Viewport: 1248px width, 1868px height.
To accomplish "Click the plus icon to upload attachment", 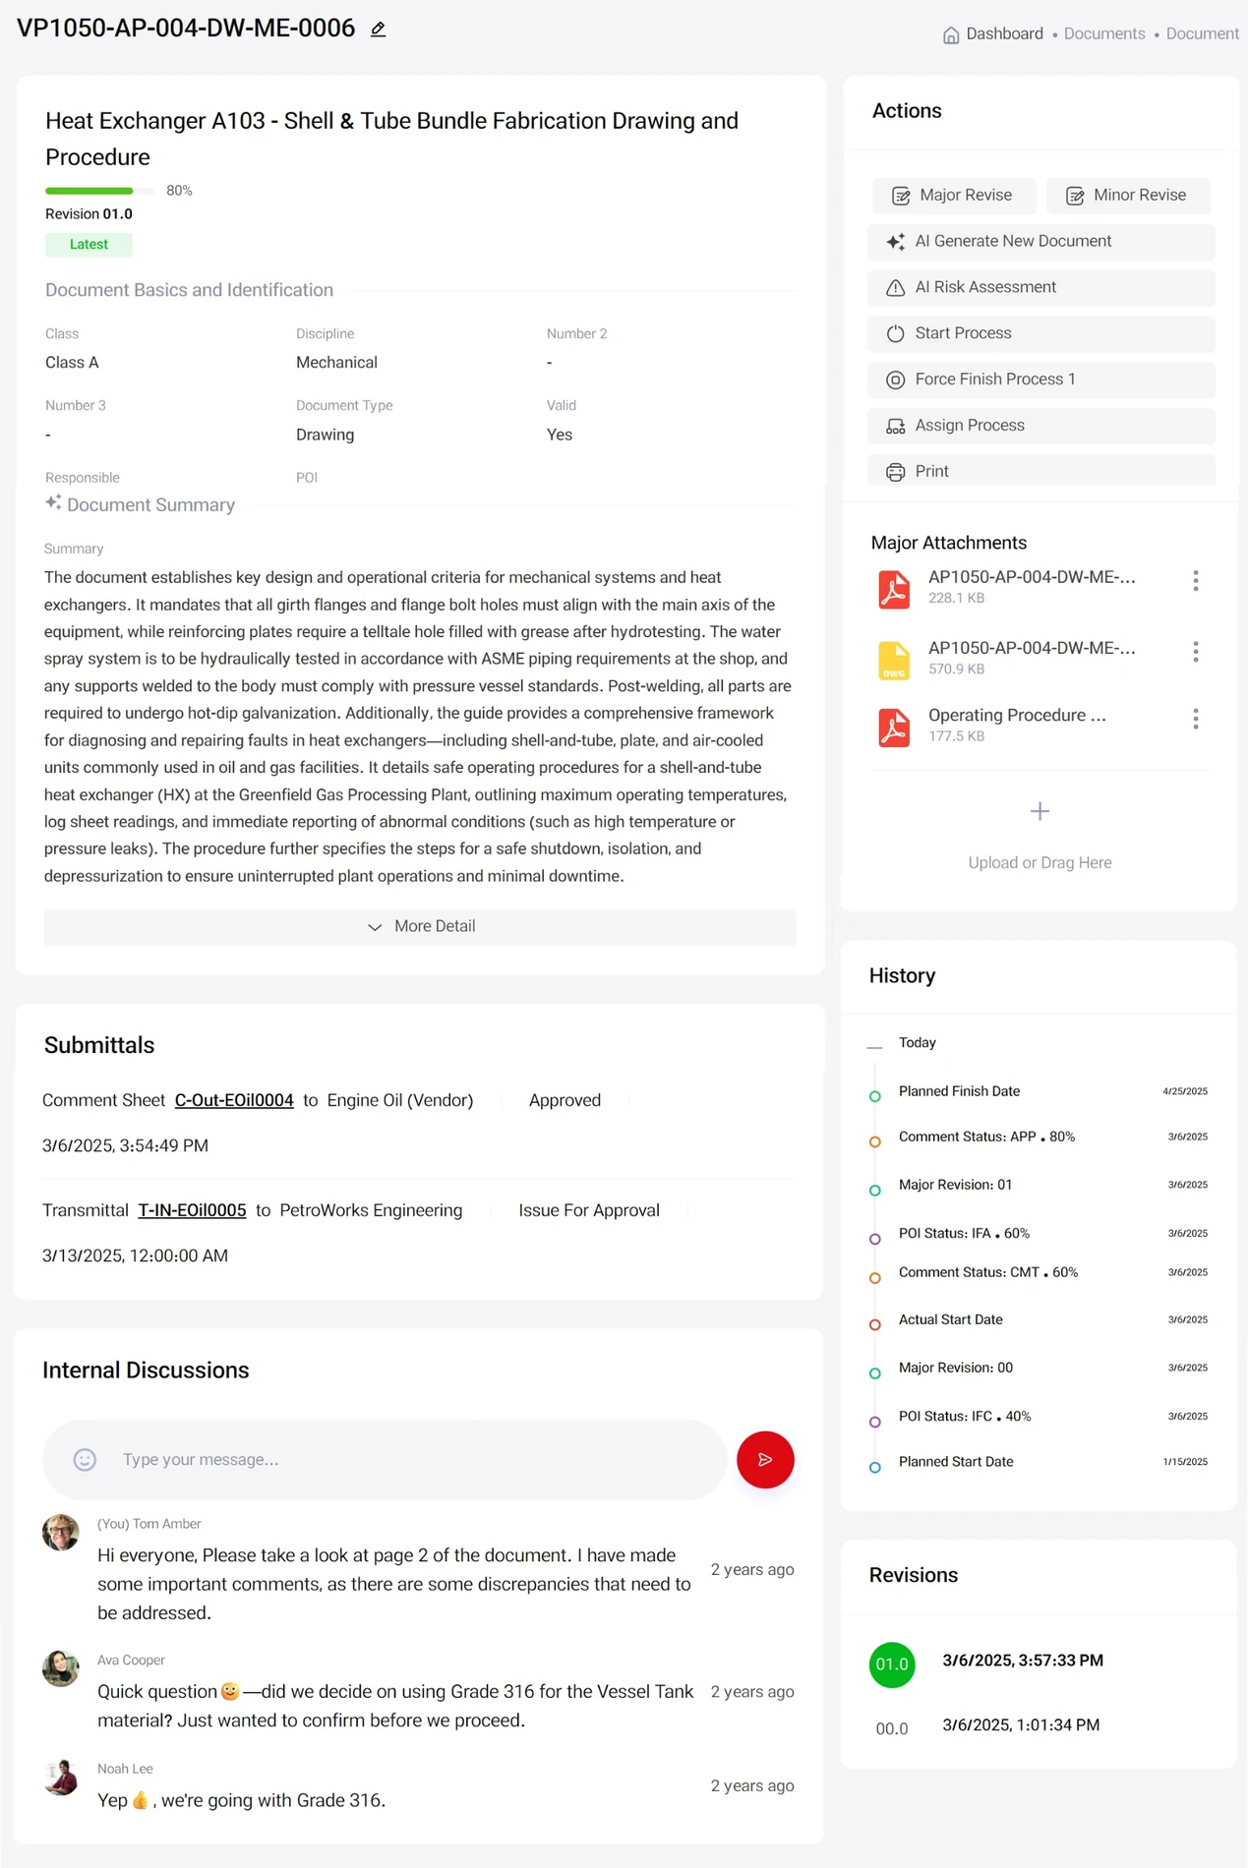I will (1040, 811).
